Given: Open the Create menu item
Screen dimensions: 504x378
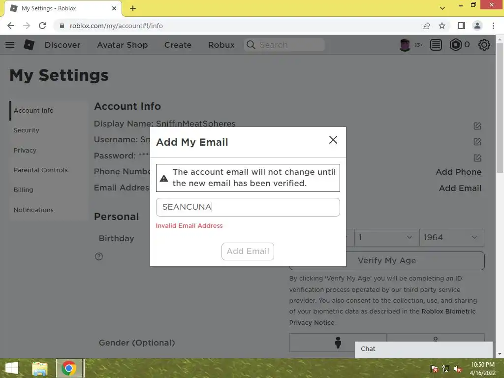Looking at the screenshot, I should coord(178,45).
